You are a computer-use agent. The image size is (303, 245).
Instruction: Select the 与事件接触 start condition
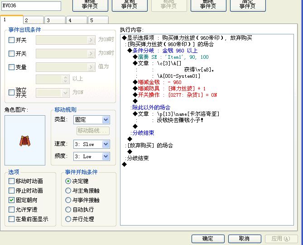point(68,200)
